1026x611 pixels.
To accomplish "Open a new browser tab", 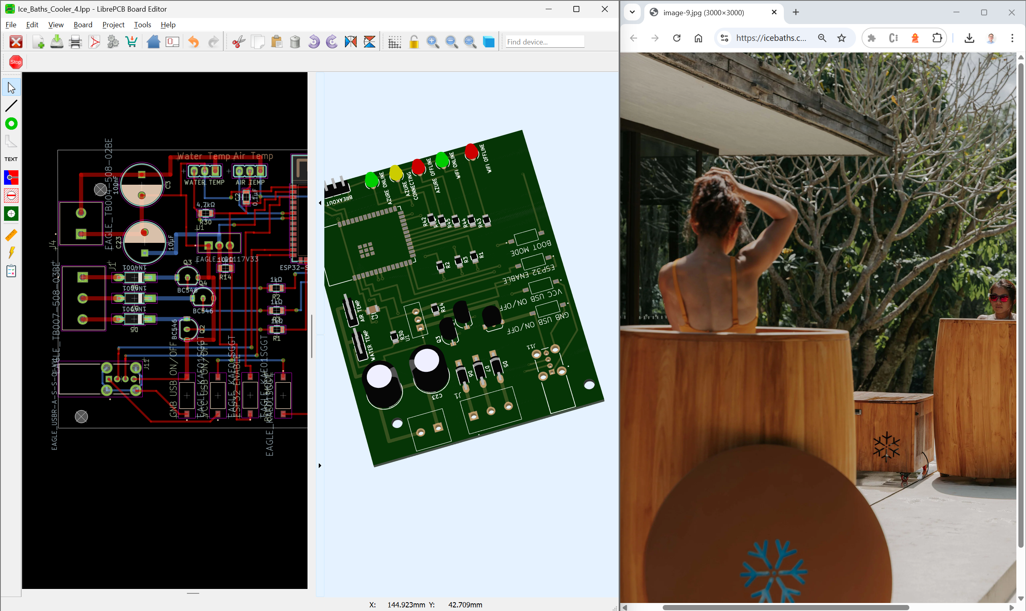I will click(x=796, y=12).
